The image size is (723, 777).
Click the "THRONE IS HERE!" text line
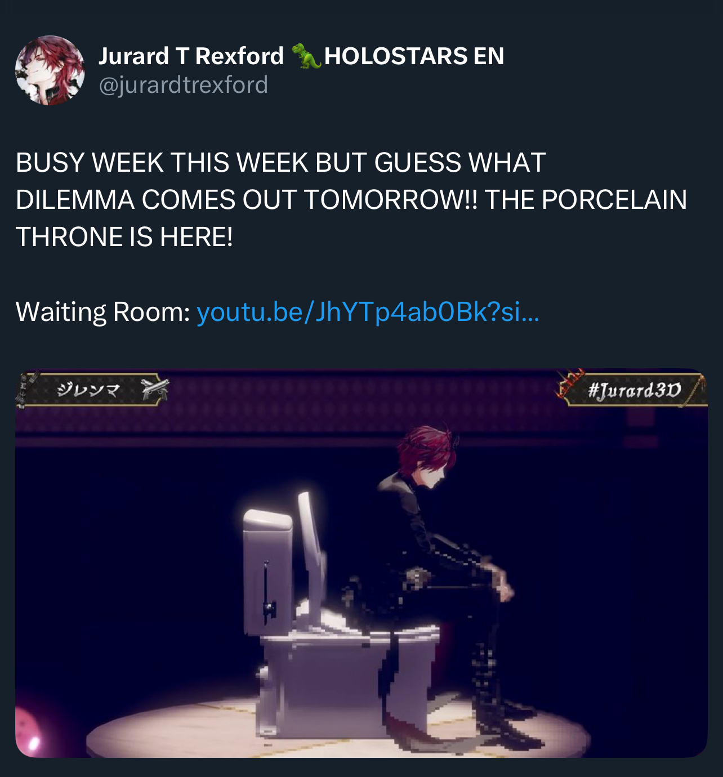(x=124, y=237)
